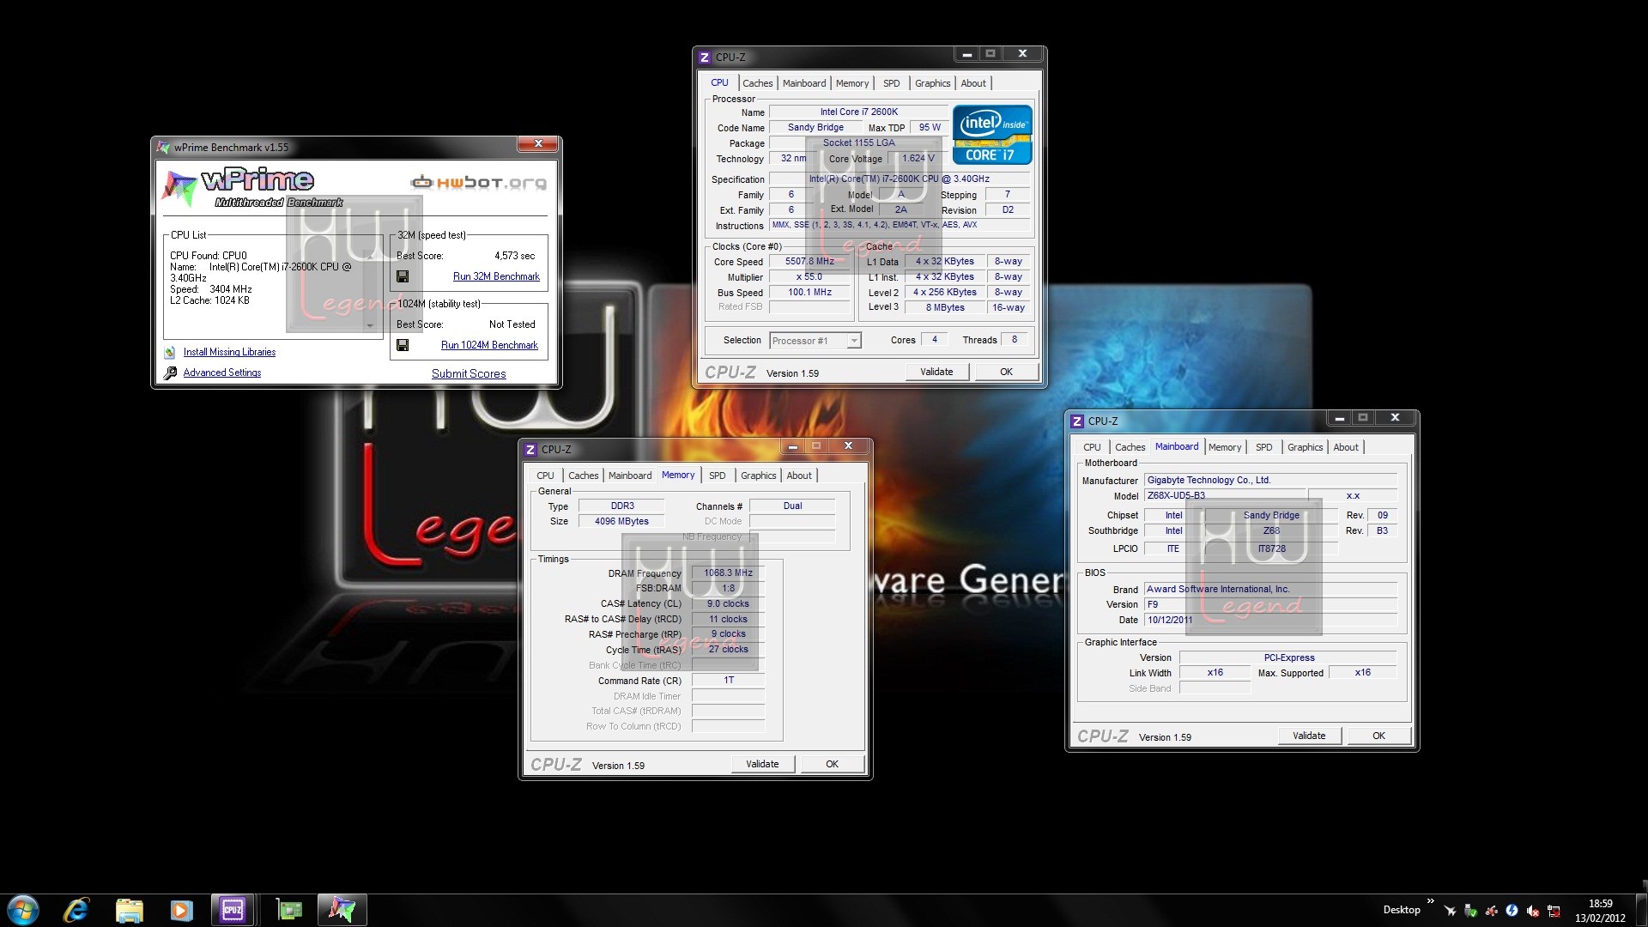1648x927 pixels.
Task: Click the Core Speed value 5507.8 MHz
Action: tap(809, 262)
